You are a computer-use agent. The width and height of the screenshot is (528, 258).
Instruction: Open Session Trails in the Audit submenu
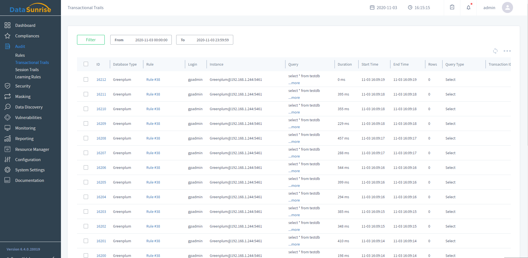click(x=27, y=70)
